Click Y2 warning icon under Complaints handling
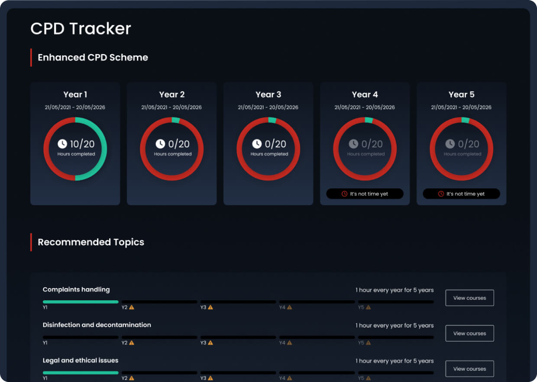Viewport: 537px width, 382px height. point(132,308)
